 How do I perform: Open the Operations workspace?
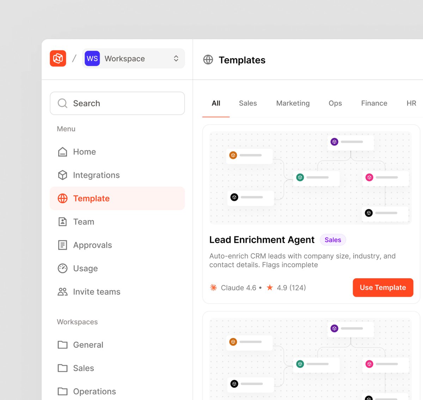tap(117, 391)
